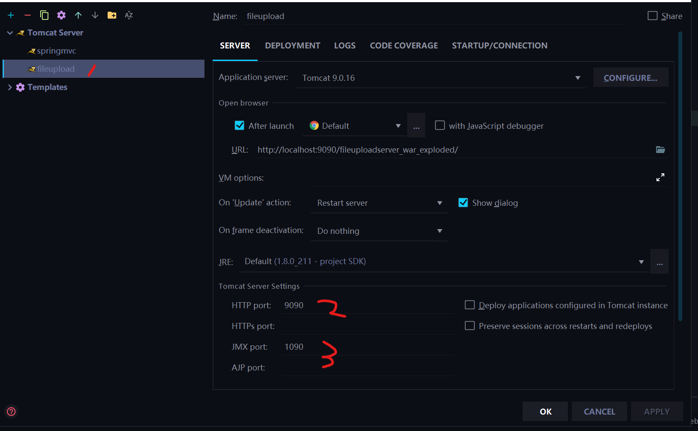
Task: Click Tomcat Server cat icon in tree
Action: point(20,33)
